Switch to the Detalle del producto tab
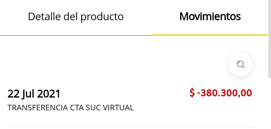271x129 pixels. [76, 17]
